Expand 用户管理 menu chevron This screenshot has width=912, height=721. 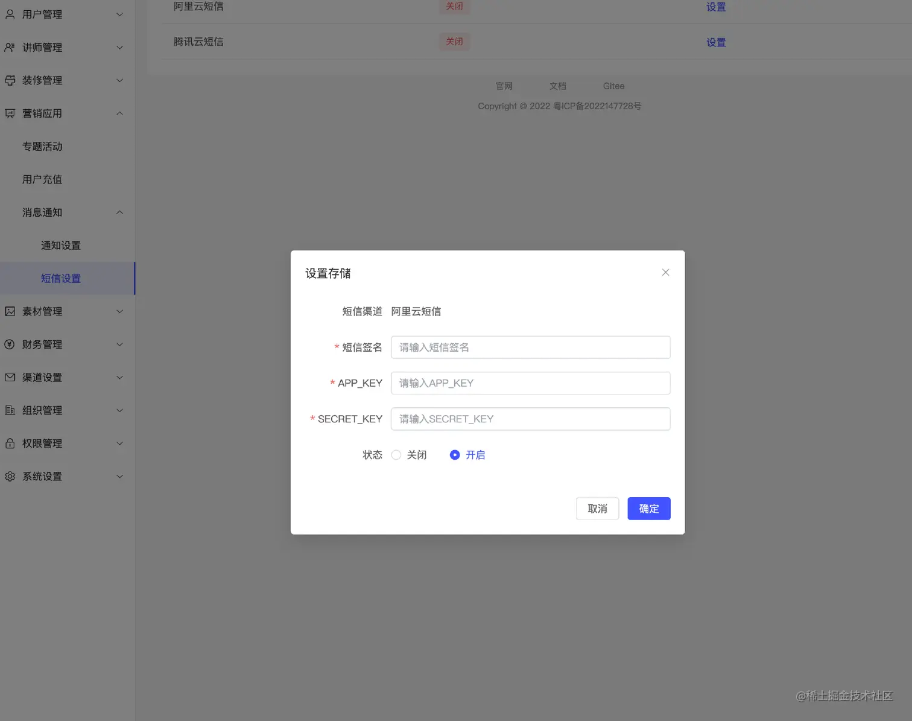coord(119,14)
